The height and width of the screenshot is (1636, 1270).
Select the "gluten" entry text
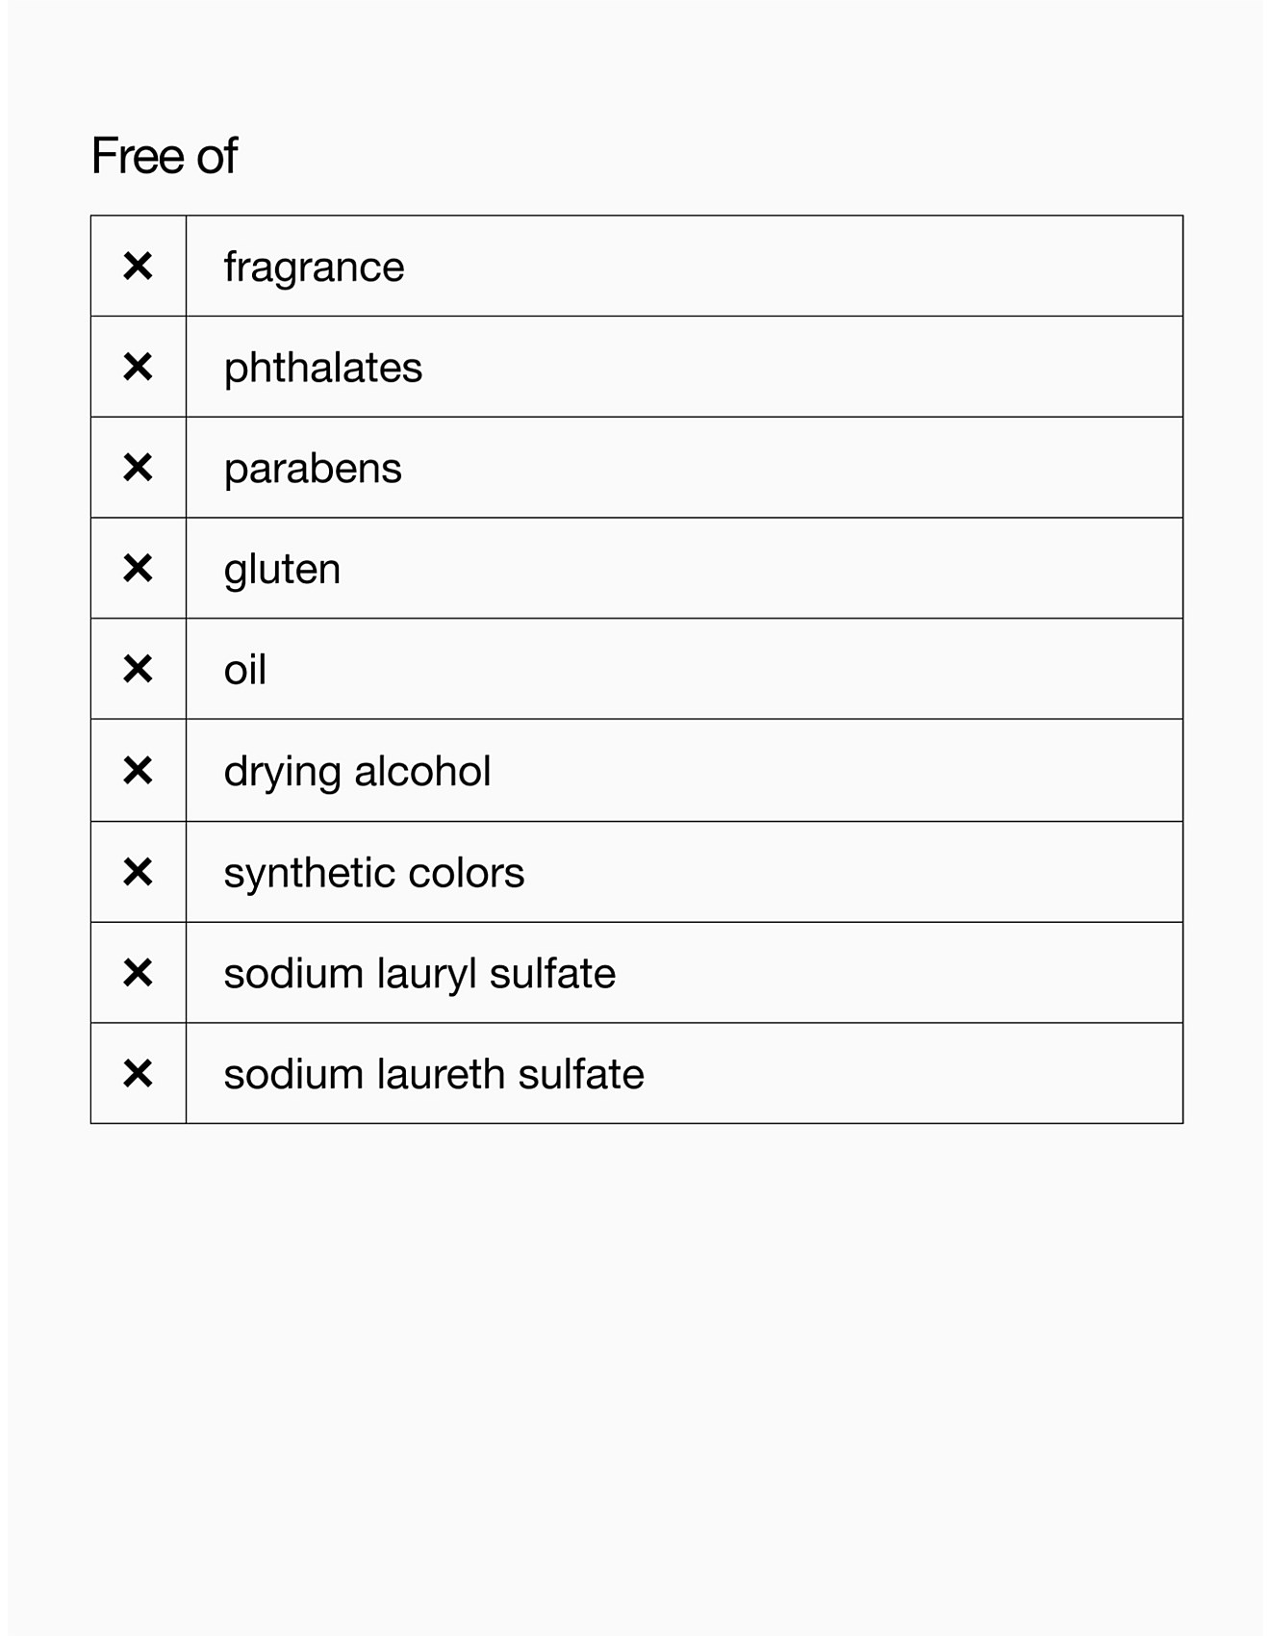click(282, 570)
